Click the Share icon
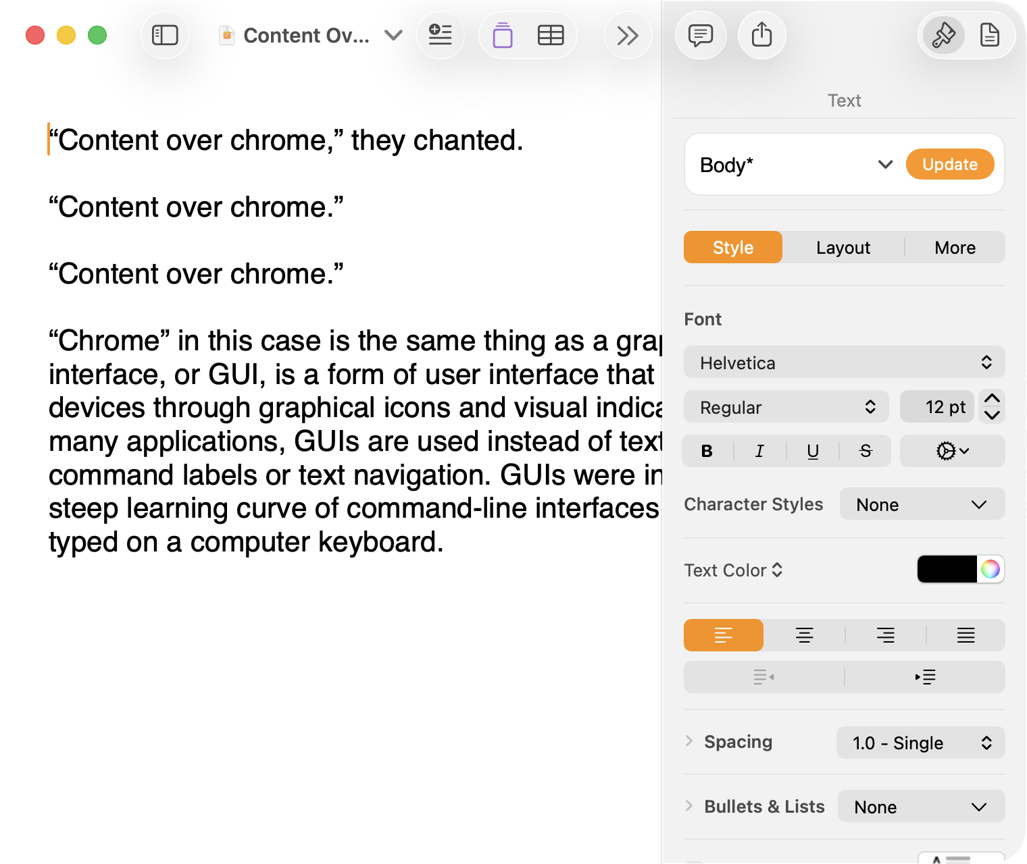Screen dimensions: 1027x864 762,35
